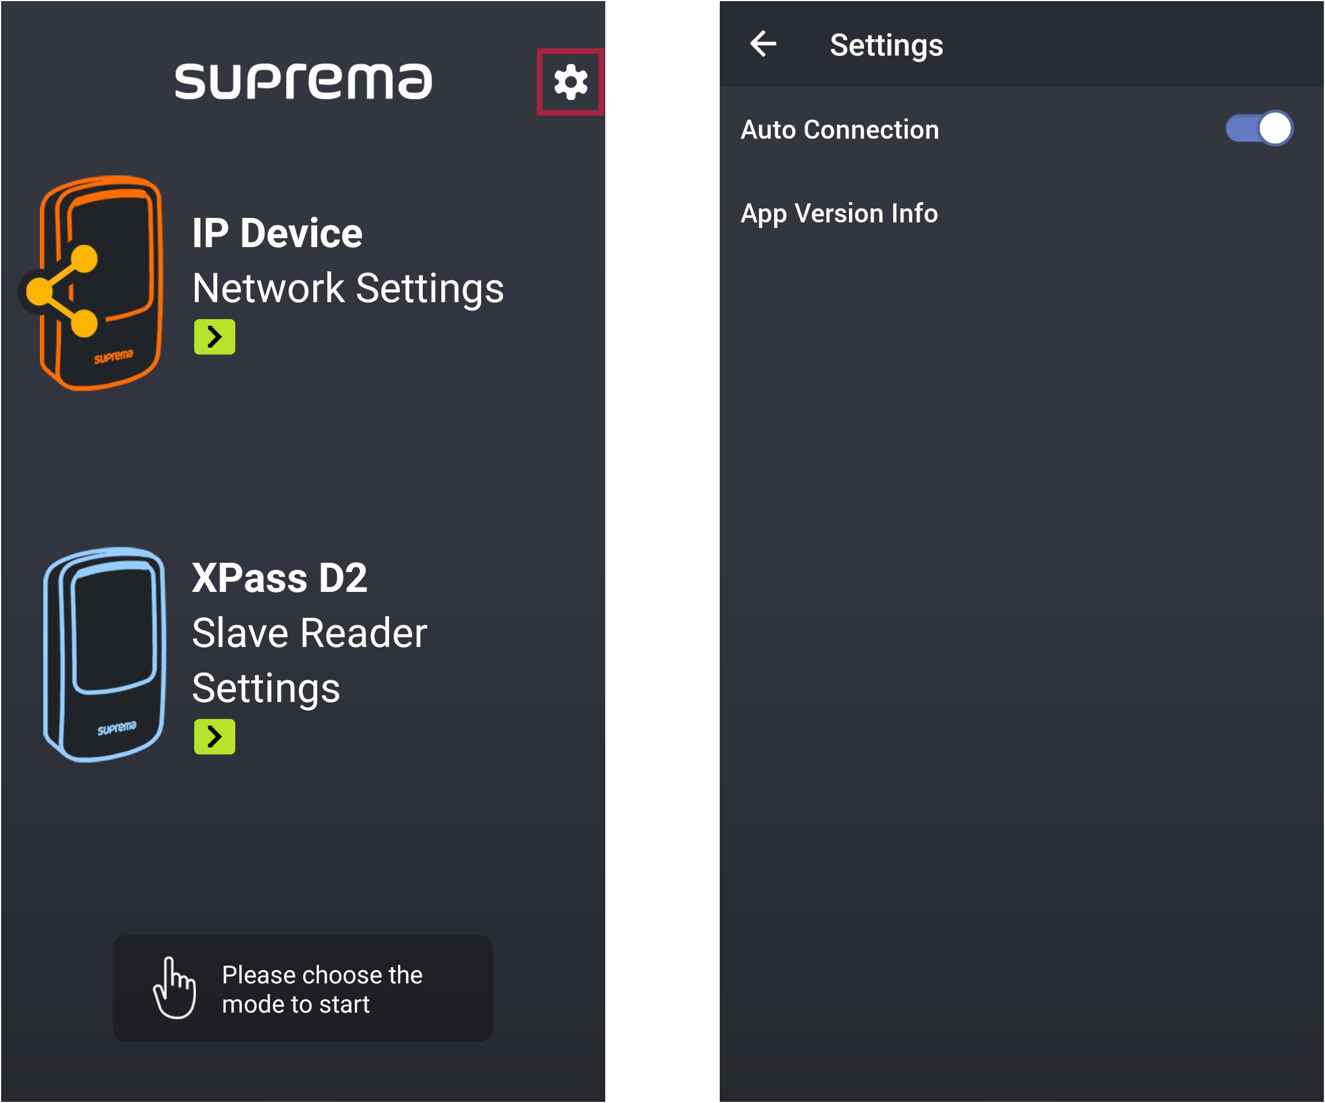Image resolution: width=1325 pixels, height=1103 pixels.
Task: Click small Suprema logo on orange device
Action: point(113,357)
